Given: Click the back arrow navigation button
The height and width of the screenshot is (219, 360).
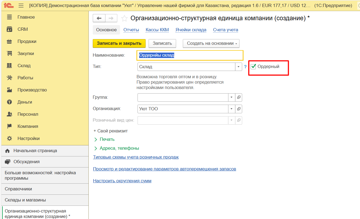Looking at the screenshot, I should (x=99, y=18).
